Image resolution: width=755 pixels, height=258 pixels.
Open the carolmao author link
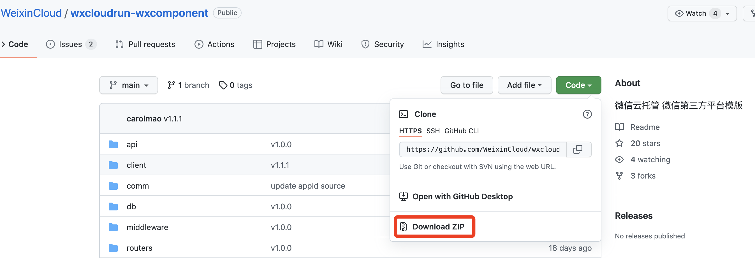coord(144,119)
